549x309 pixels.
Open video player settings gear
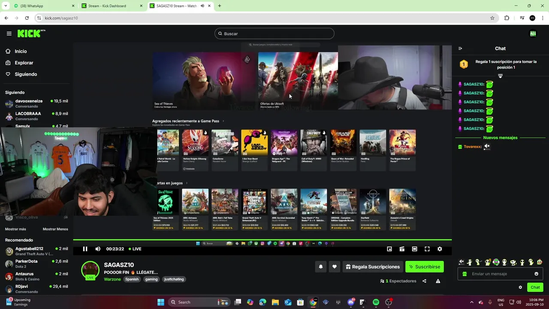pyautogui.click(x=440, y=249)
